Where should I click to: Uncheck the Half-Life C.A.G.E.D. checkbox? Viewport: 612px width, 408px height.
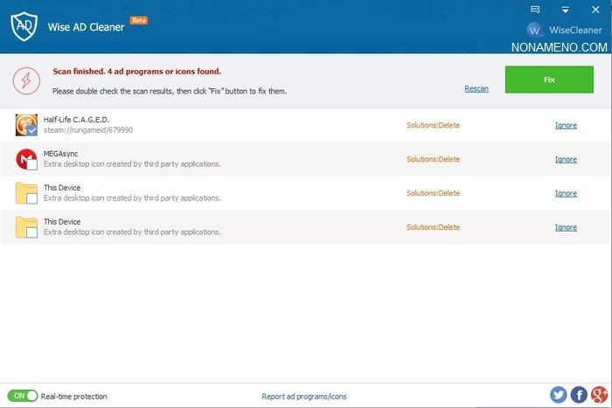[31, 130]
